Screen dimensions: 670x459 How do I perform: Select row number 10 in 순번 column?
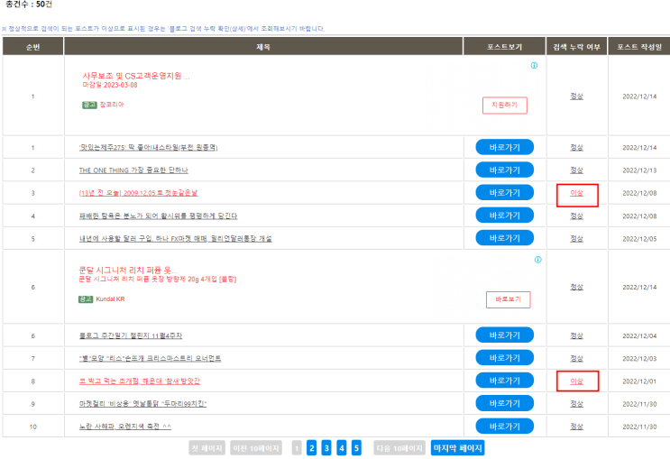(x=32, y=427)
